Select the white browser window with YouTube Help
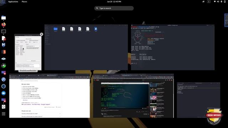This screenshot has width=228, height=128. click(x=50, y=96)
